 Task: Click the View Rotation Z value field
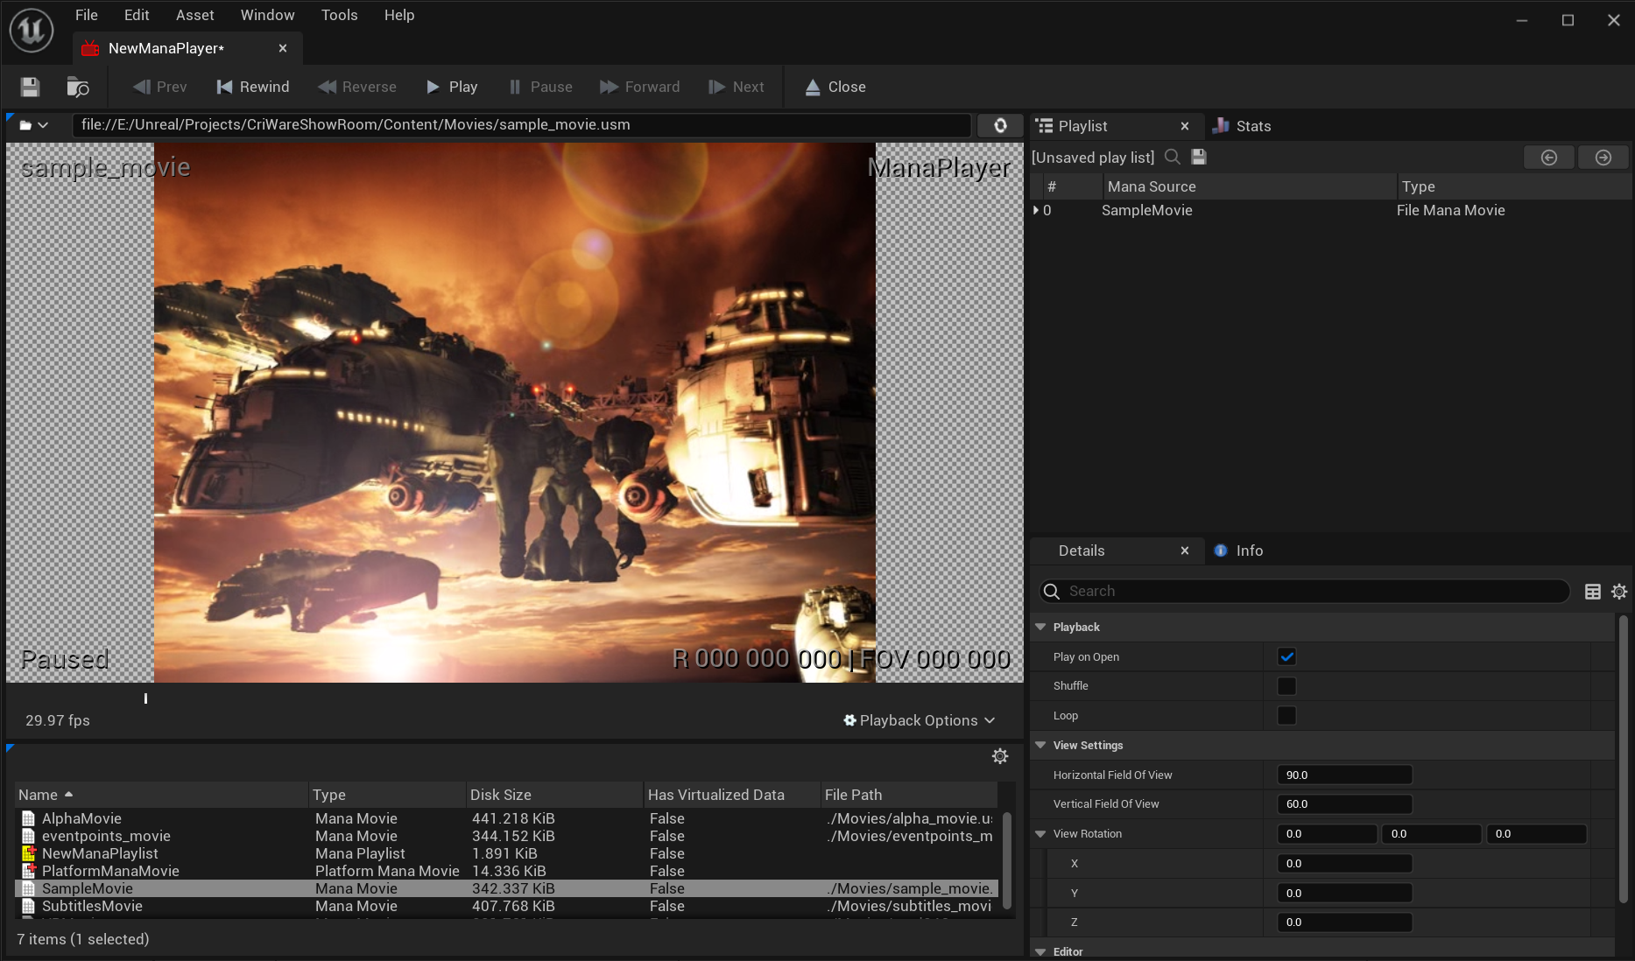1344,922
